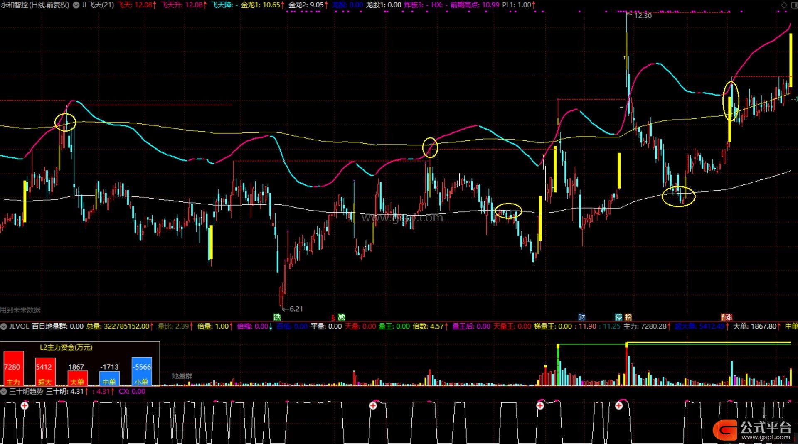Click the CX: 0.00 value
798x444 pixels.
(x=132, y=391)
